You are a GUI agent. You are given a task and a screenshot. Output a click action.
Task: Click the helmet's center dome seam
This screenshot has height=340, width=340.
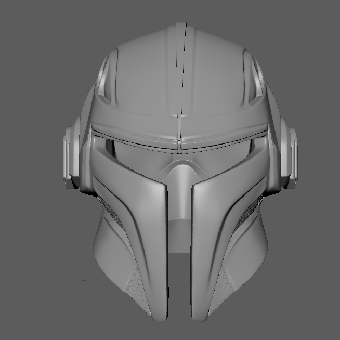[180, 78]
